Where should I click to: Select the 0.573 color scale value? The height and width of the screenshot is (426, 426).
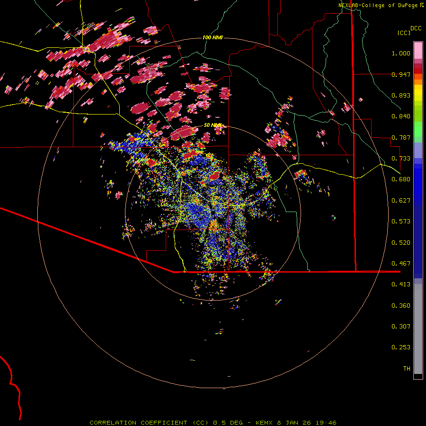click(x=401, y=222)
